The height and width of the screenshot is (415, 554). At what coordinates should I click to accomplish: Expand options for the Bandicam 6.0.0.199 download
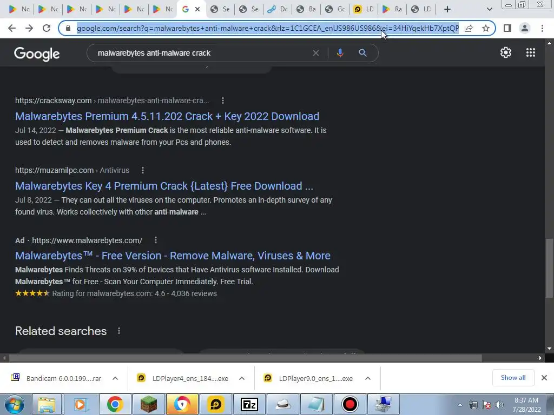(115, 378)
